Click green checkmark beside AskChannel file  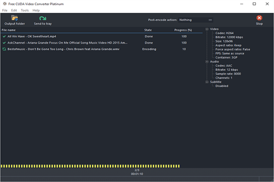pyautogui.click(x=4, y=42)
